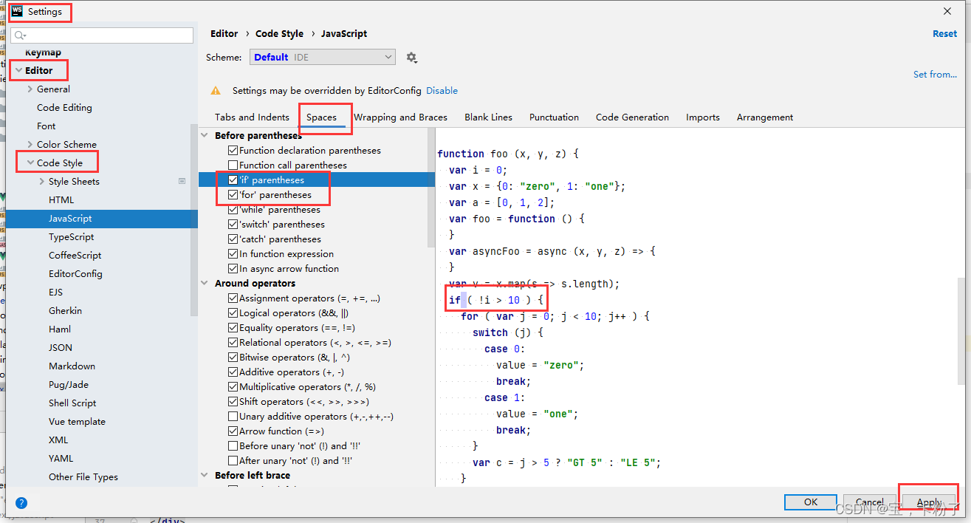Collapse the Code Style node
This screenshot has width=971, height=523.
click(x=30, y=163)
